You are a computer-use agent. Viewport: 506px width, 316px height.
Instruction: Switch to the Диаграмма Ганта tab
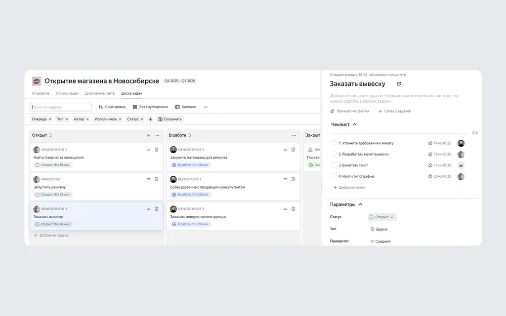[100, 93]
